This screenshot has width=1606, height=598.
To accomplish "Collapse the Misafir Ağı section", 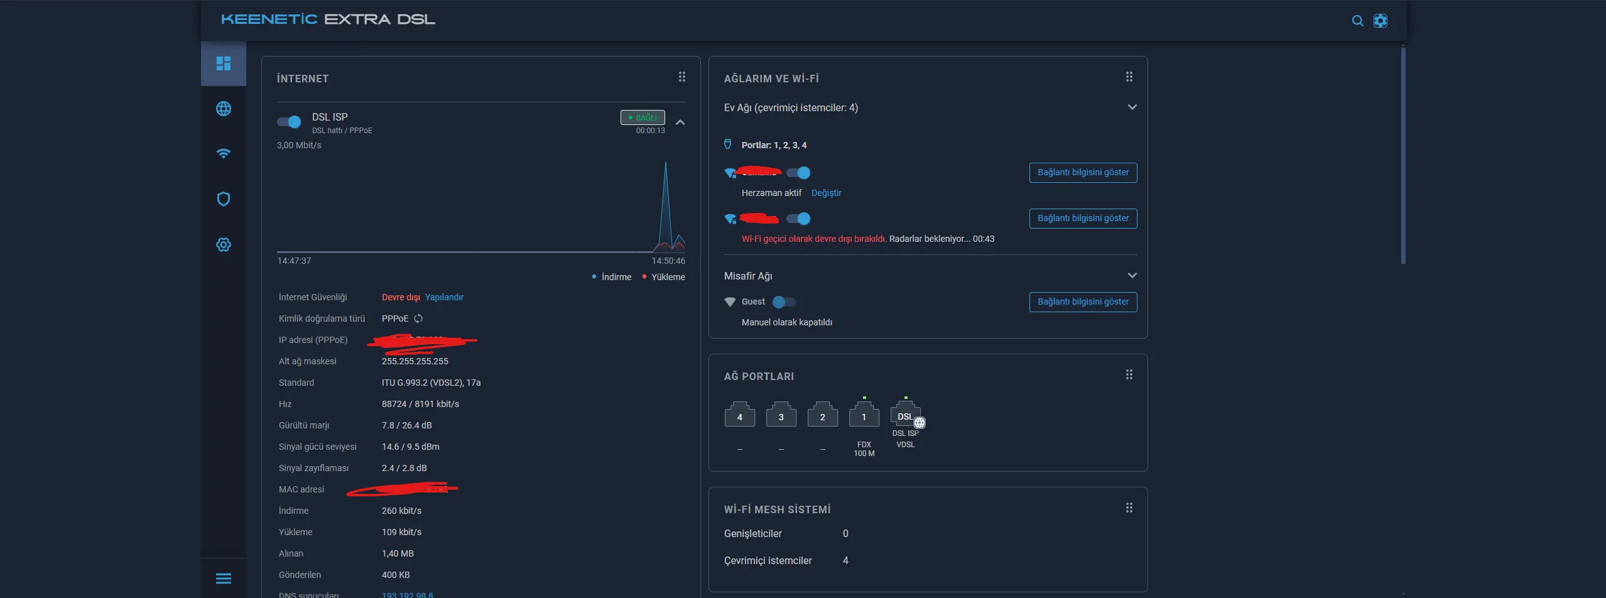I will click(1132, 276).
